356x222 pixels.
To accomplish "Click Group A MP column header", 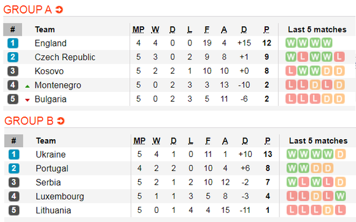I will pyautogui.click(x=138, y=29).
